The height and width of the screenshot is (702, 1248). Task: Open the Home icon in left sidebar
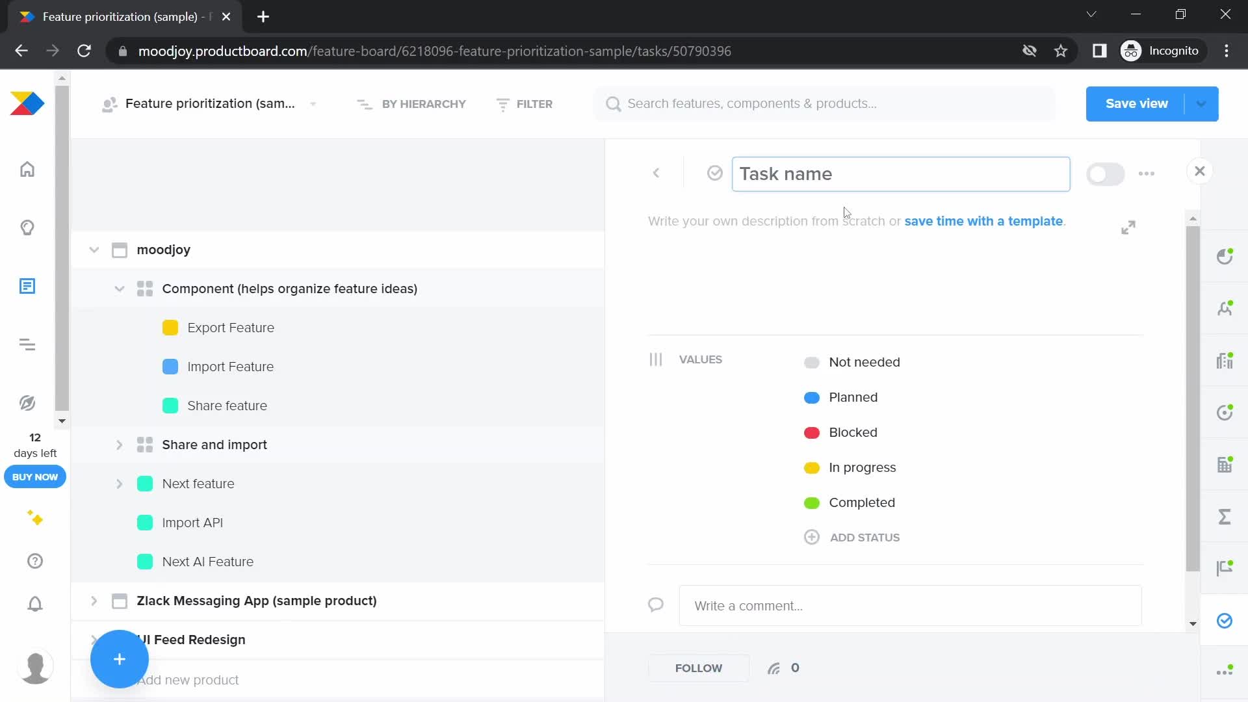(27, 170)
